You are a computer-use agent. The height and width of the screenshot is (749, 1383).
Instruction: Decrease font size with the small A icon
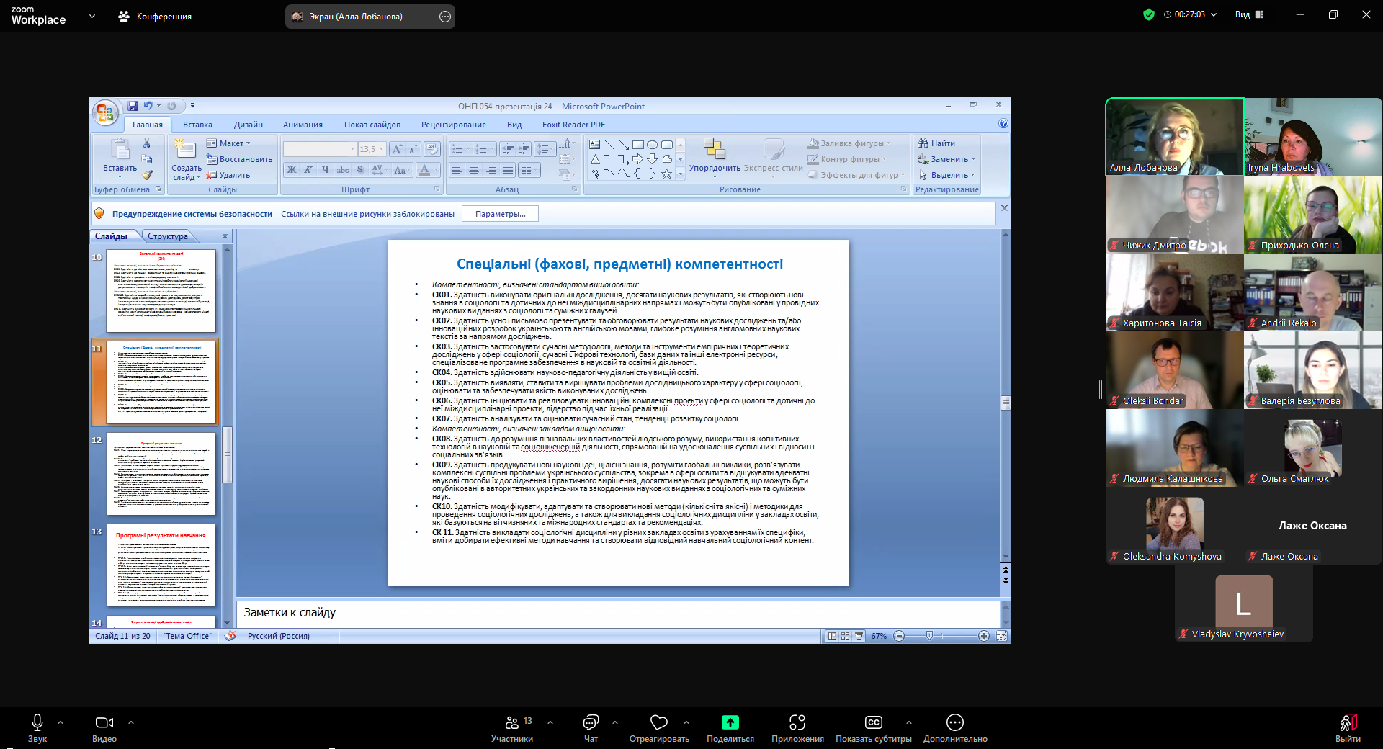[413, 149]
